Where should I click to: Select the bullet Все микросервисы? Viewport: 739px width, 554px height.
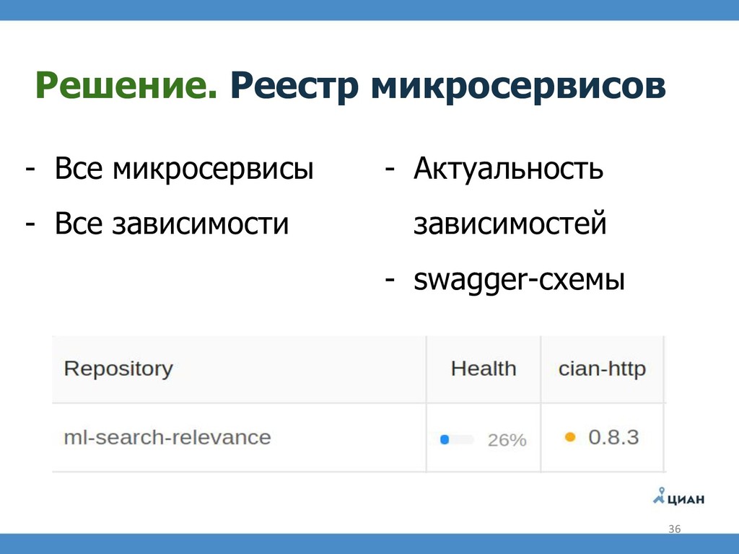(184, 169)
